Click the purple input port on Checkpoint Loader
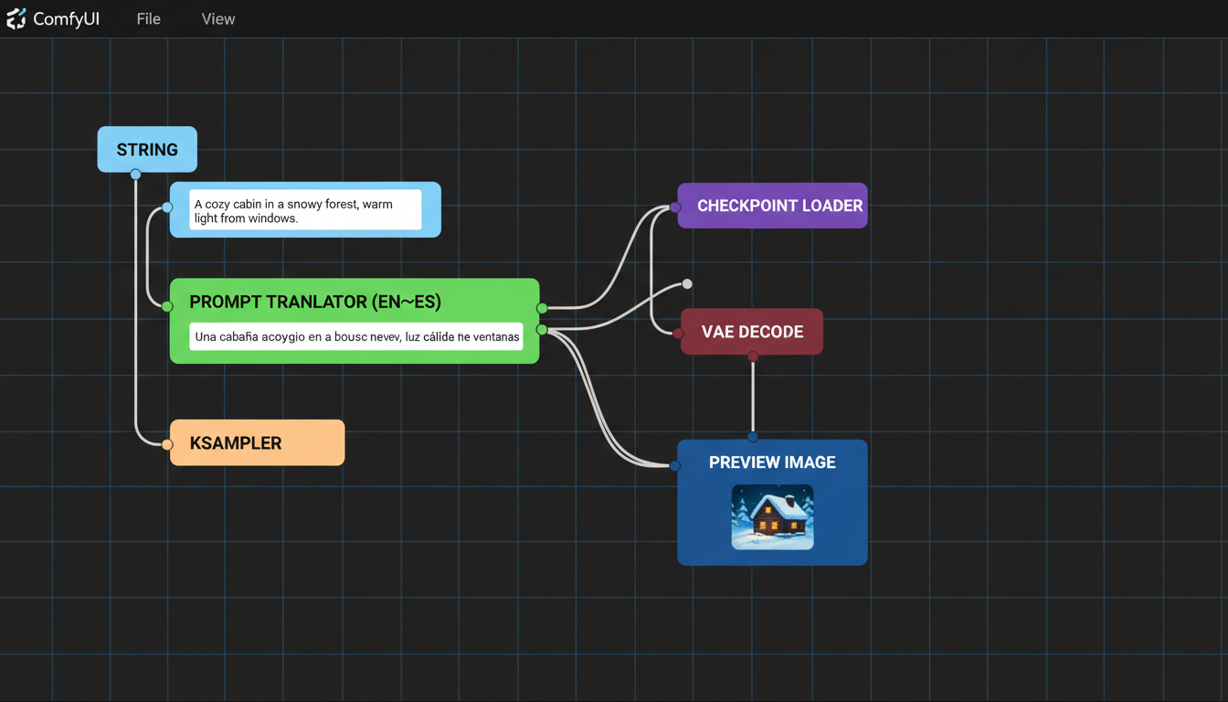This screenshot has width=1228, height=702. pyautogui.click(x=674, y=207)
